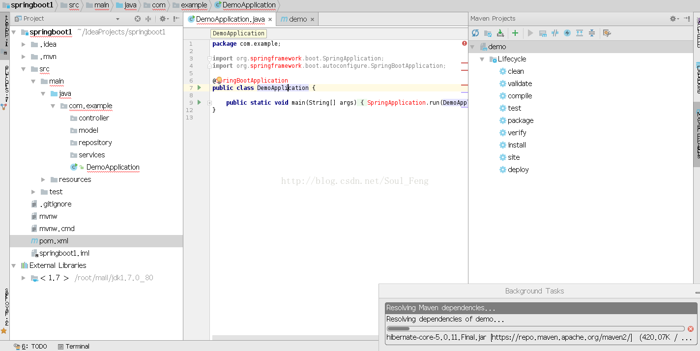The height and width of the screenshot is (351, 700).
Task: Show Maven dependencies expand-all icon
Action: click(580, 33)
